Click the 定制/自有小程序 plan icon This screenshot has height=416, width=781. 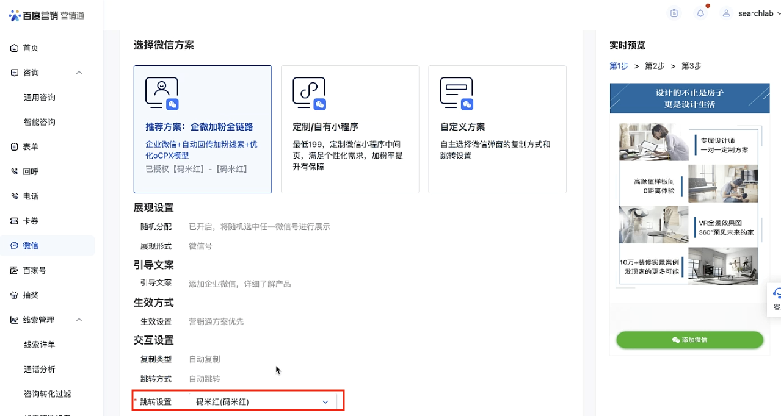coord(309,93)
